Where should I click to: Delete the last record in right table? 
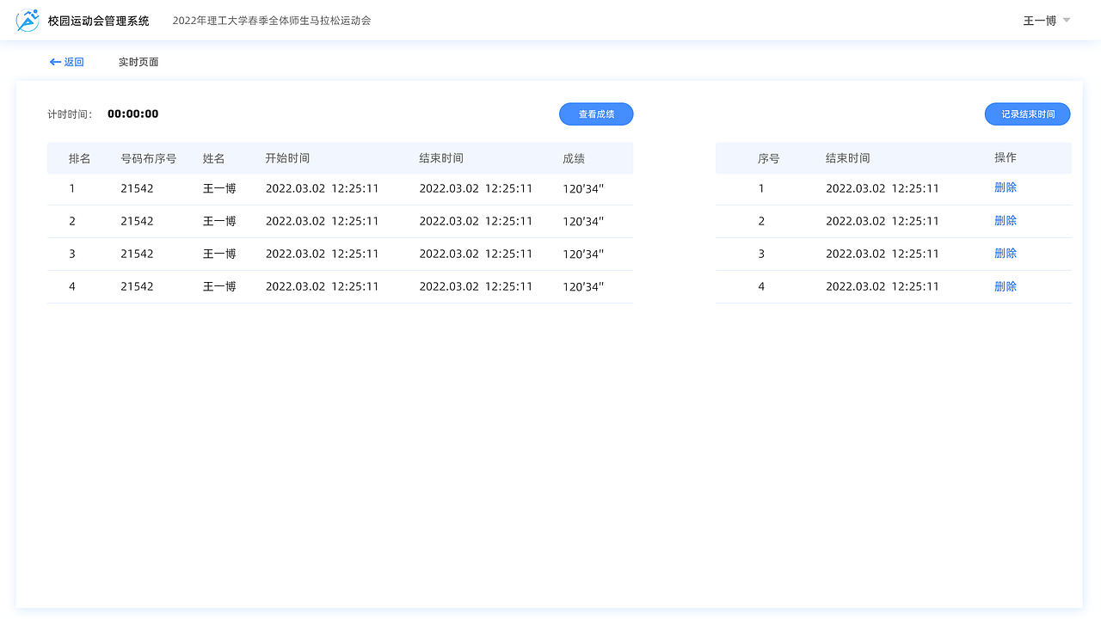pos(1006,285)
